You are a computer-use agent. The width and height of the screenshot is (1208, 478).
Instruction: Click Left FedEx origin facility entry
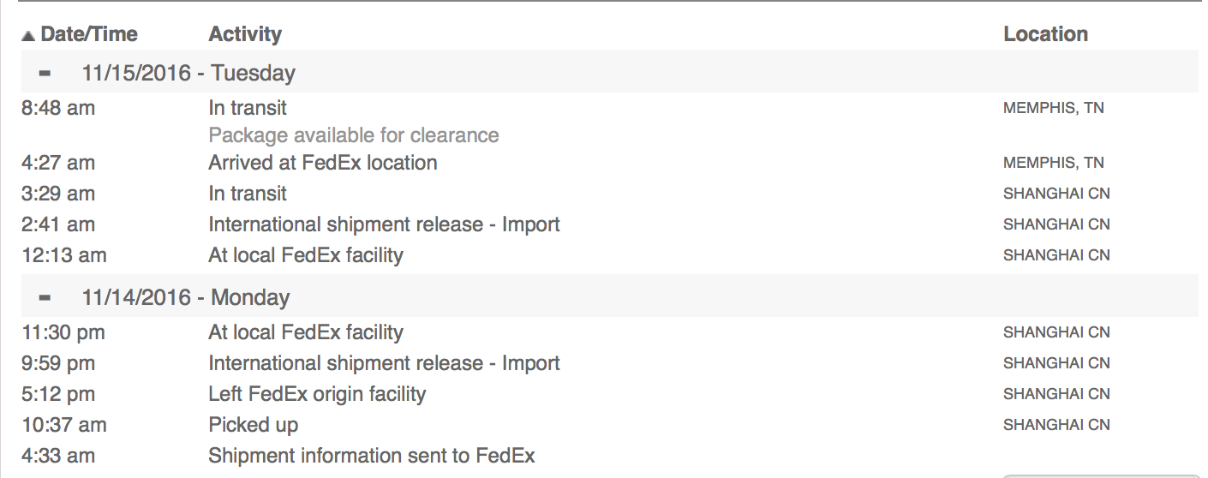coord(317,394)
